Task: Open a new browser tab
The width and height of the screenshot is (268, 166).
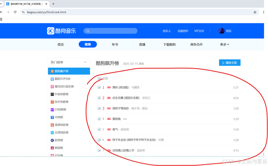Action: tap(53, 4)
